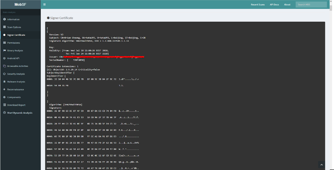Click the 'Subject: CN=Brian Cheong' line
This screenshot has height=170, width=334.
click(97, 38)
